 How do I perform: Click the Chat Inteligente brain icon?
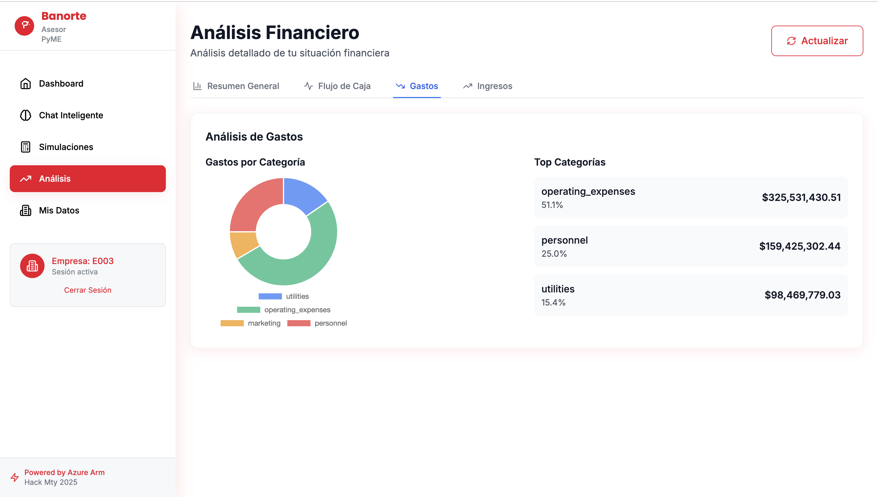point(26,115)
